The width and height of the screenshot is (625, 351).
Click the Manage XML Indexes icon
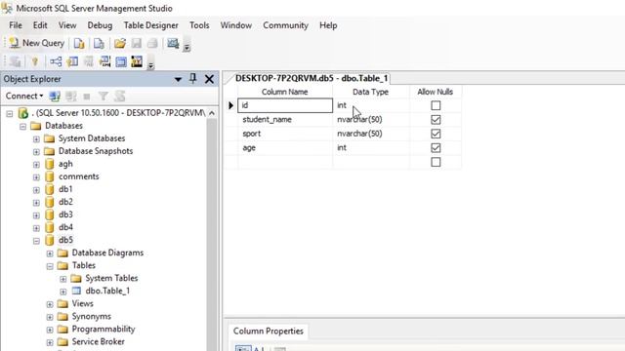point(104,61)
